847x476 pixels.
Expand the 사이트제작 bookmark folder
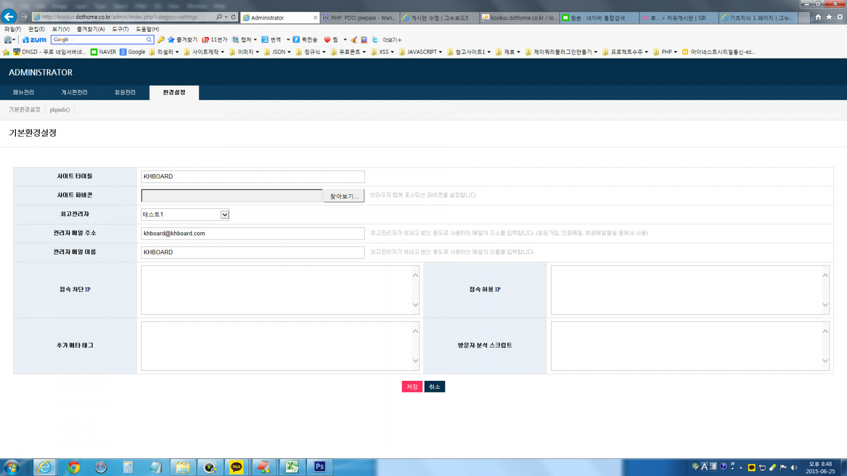(x=204, y=52)
